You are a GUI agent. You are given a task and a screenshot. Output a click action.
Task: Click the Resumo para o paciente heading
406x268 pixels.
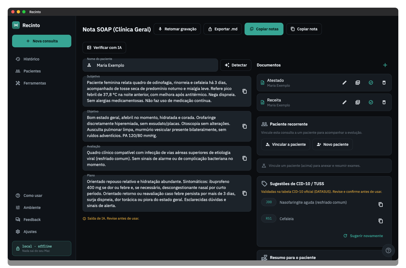click(x=293, y=258)
